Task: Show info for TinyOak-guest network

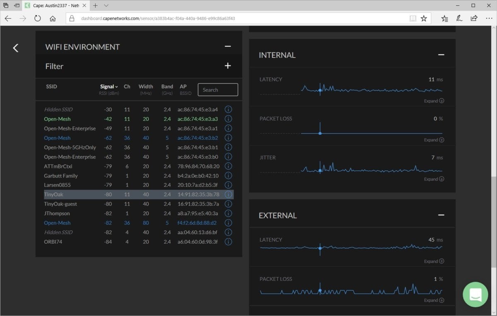Action: tap(228, 204)
